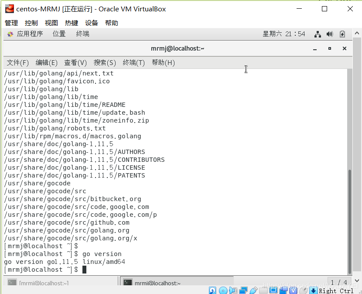This screenshot has width=362, height=294.
Task: Click the VirtualBox hard disk activity icon
Action: click(212, 291)
